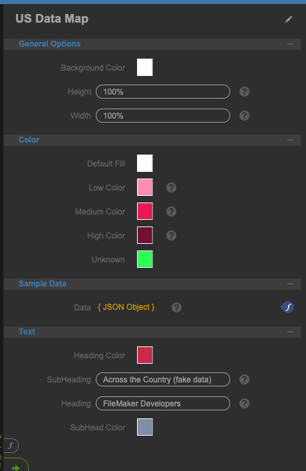Open help for the Width field
Image resolution: width=306 pixels, height=471 pixels.
(x=245, y=116)
